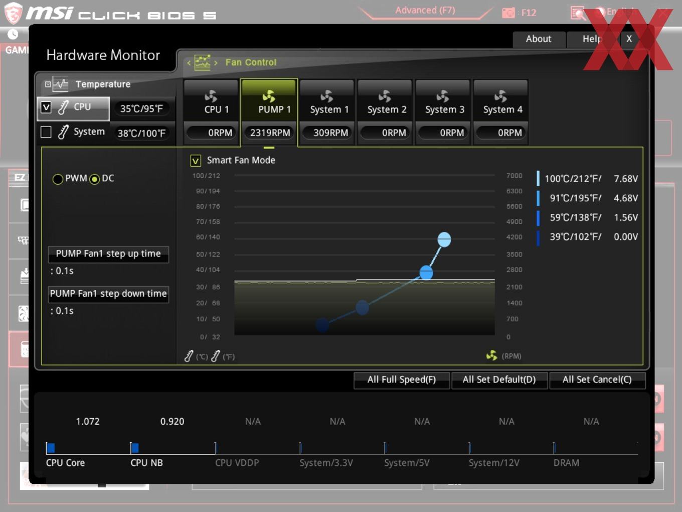Click F12 screenshot camera icon in background
Screen dimensions: 682x512
point(508,13)
